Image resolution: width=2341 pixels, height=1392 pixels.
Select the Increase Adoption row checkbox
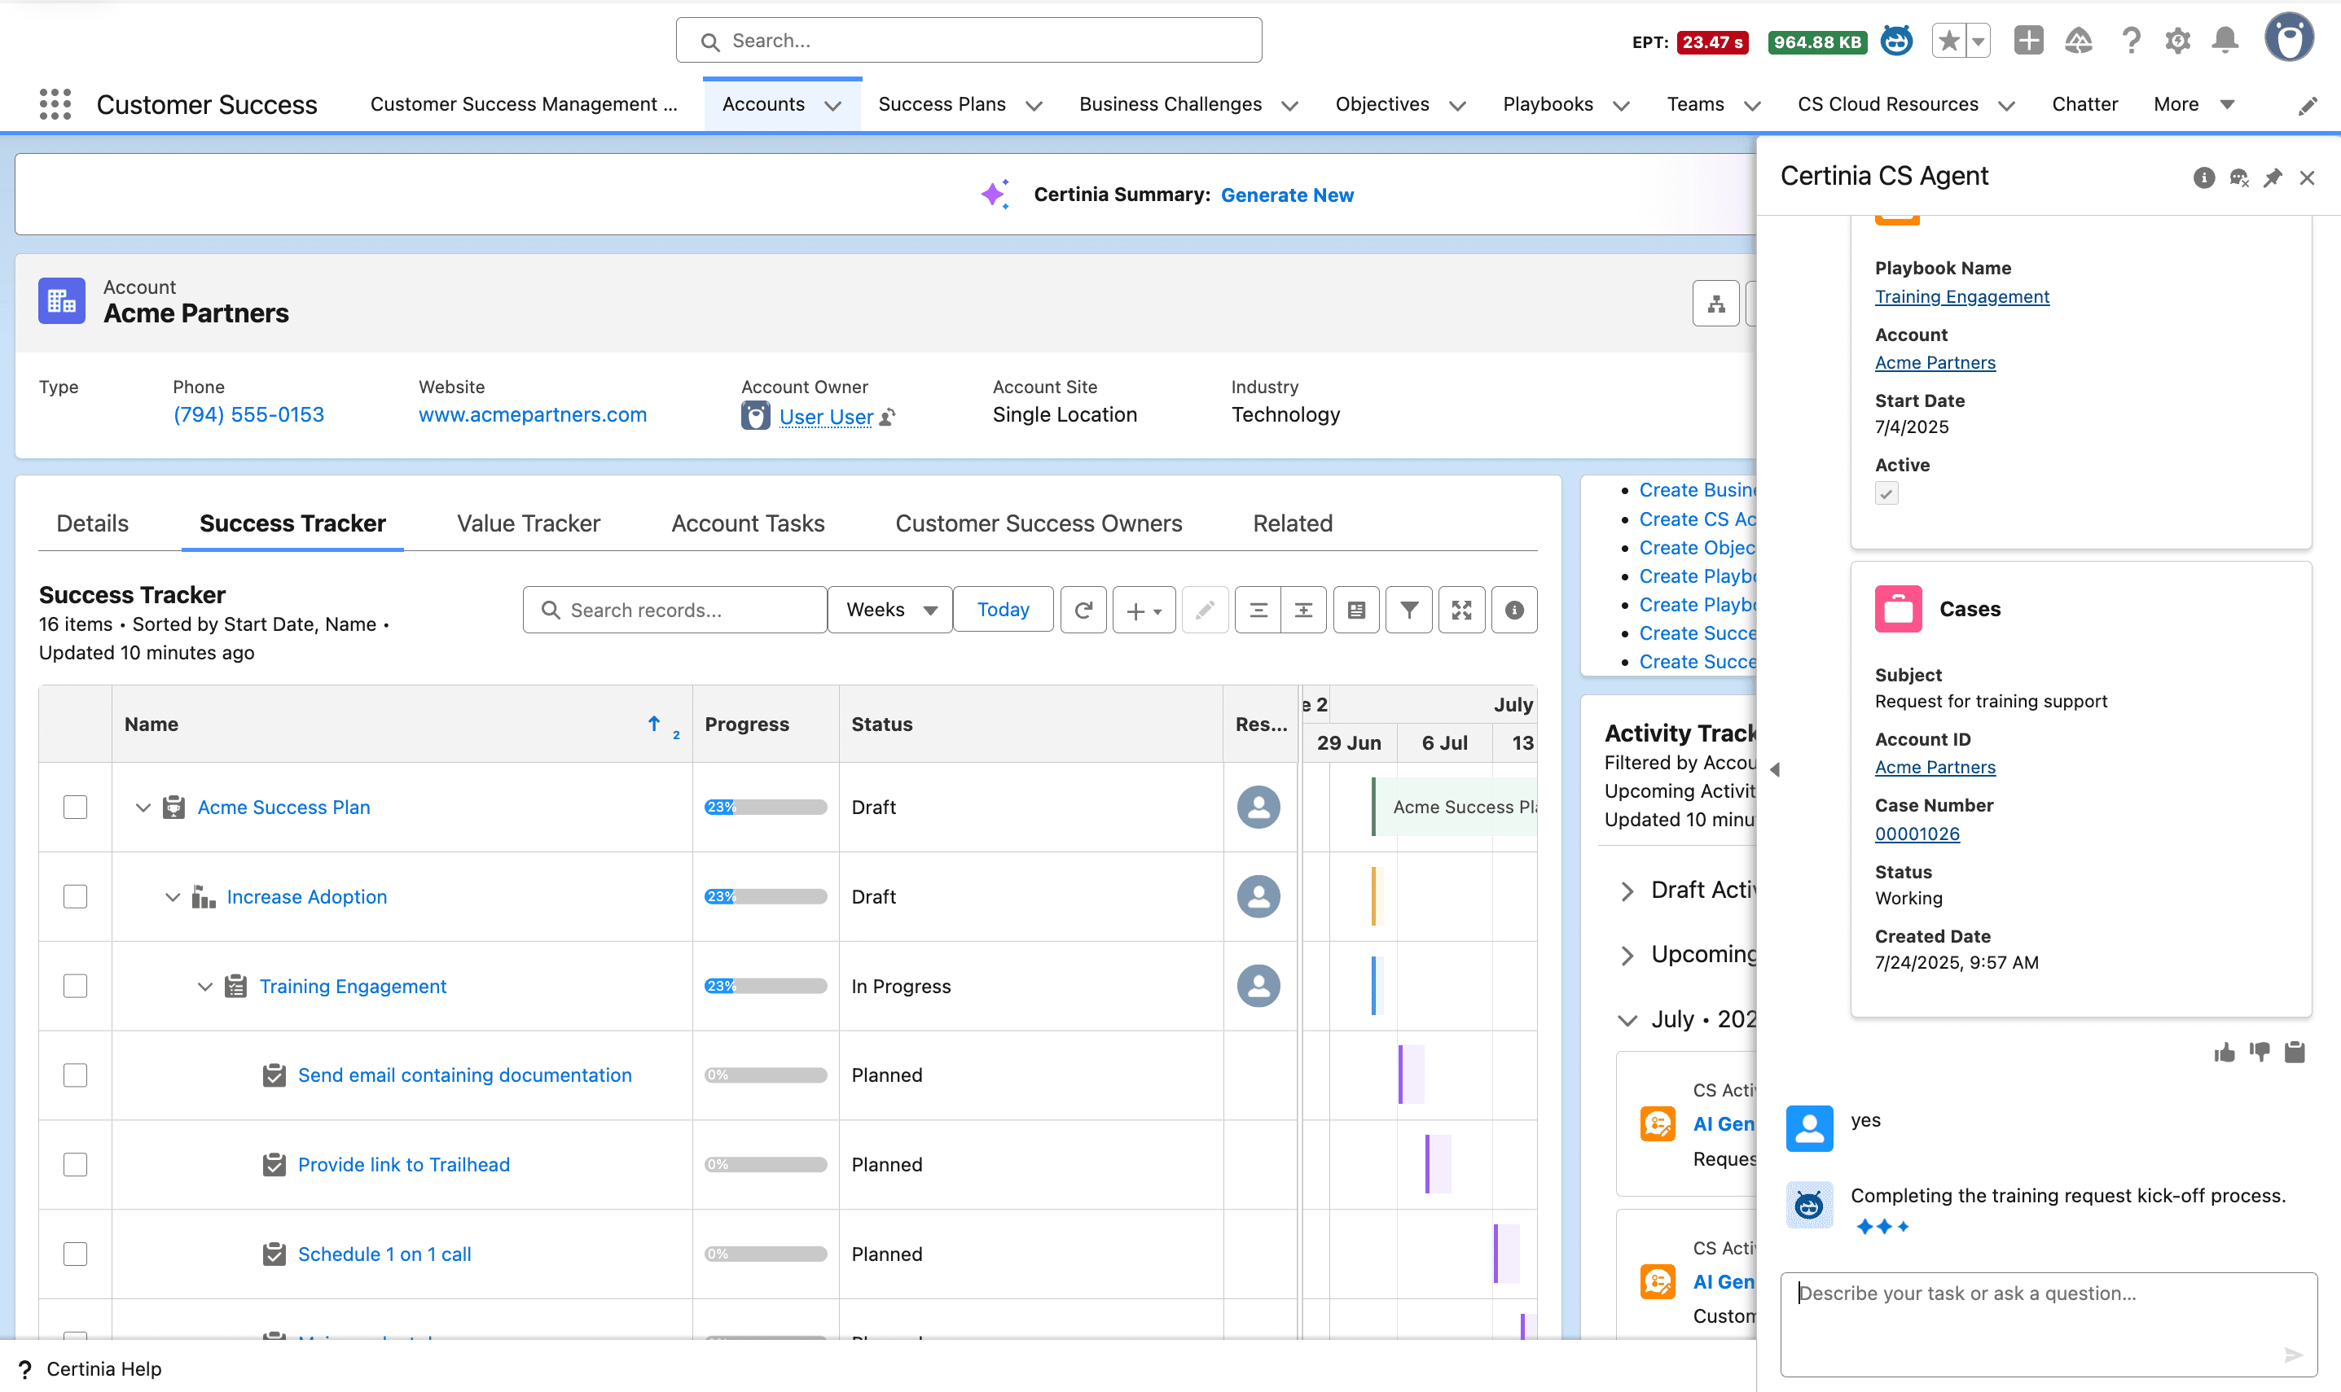click(x=75, y=895)
